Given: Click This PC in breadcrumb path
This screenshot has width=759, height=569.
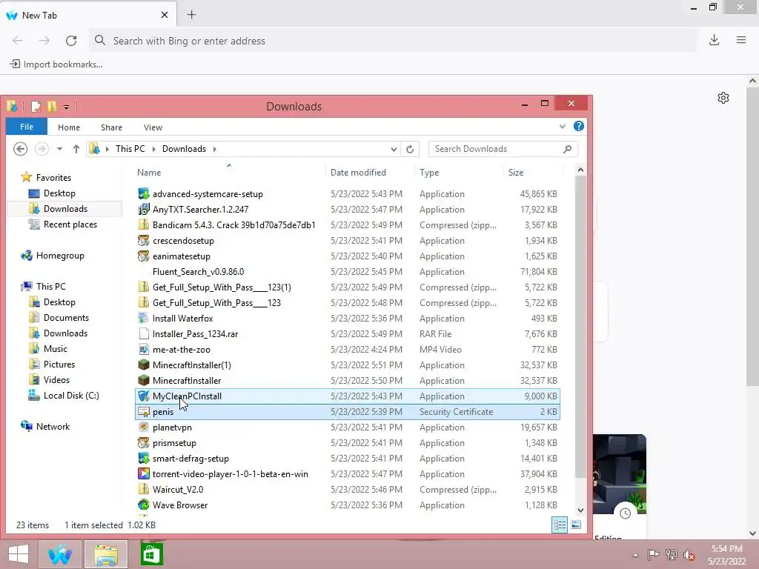Looking at the screenshot, I should click(130, 148).
